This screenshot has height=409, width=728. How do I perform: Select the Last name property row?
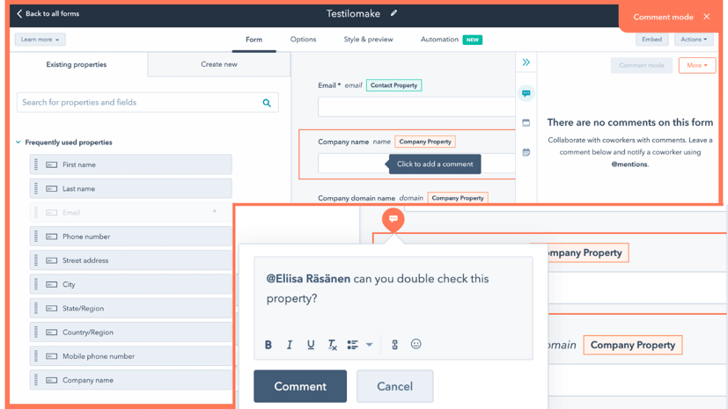131,189
